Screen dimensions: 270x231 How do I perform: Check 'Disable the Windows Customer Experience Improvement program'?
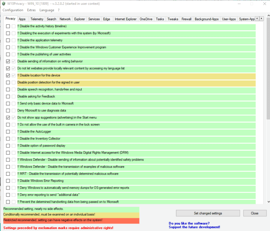(x=8, y=47)
